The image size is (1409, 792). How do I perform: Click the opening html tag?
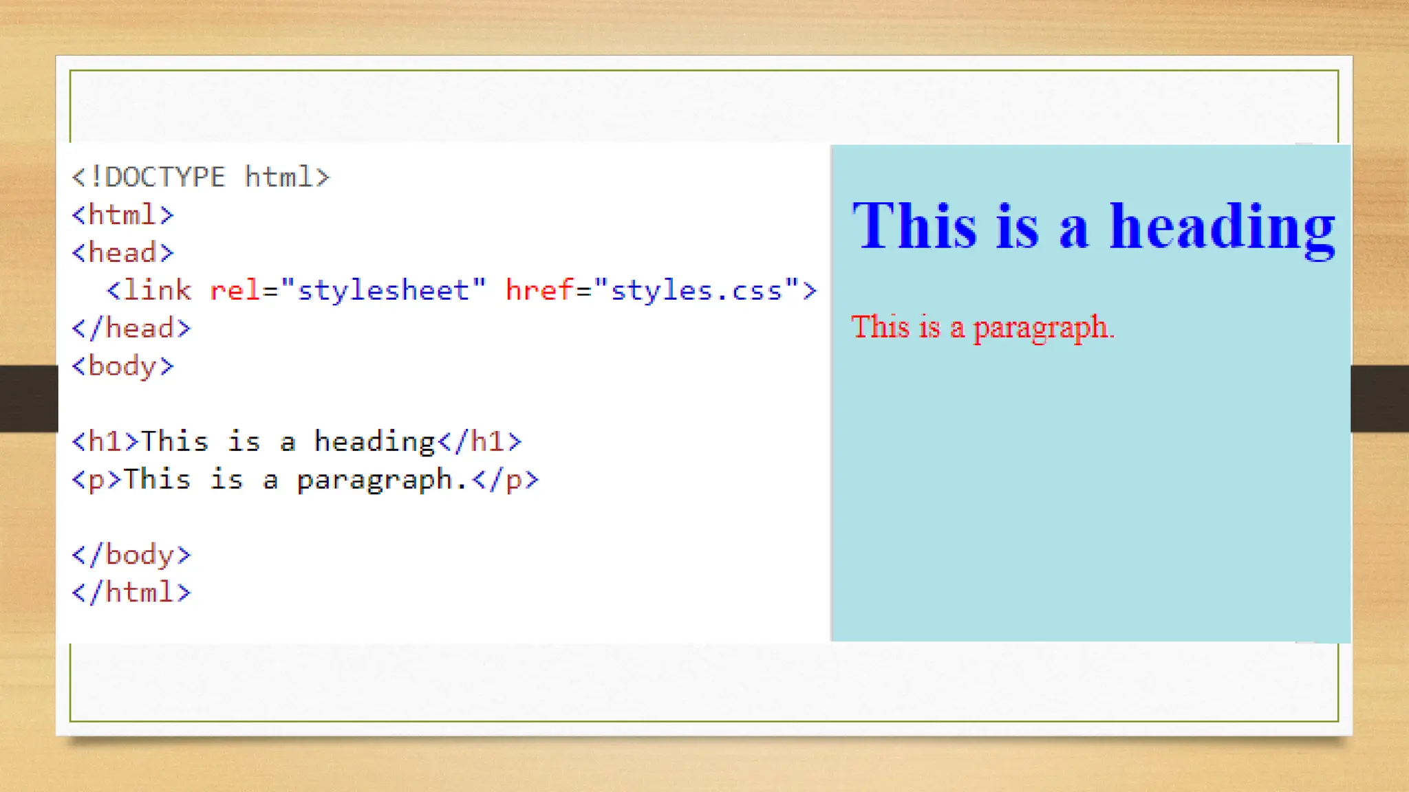122,215
